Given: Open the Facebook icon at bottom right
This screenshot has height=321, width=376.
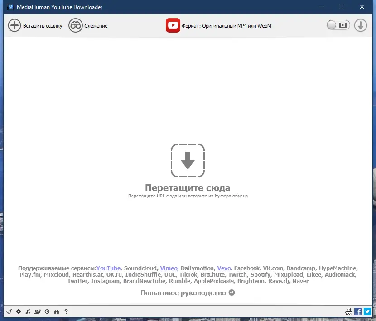Looking at the screenshot, I should point(358,311).
